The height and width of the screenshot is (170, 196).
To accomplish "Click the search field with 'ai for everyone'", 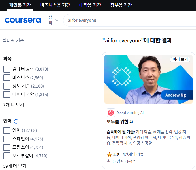I will point(130,20).
